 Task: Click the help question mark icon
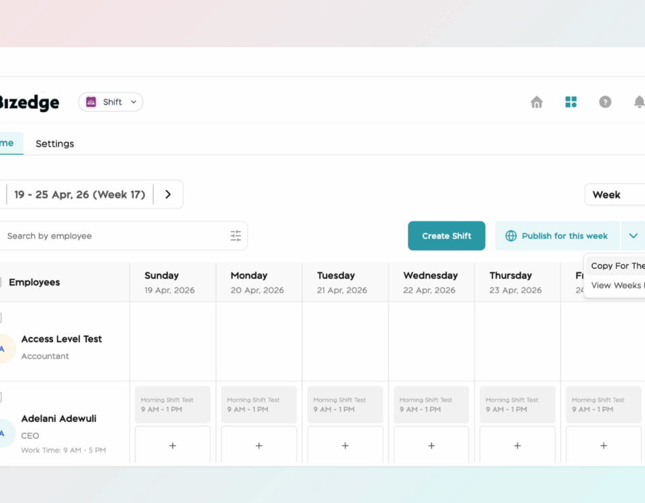click(605, 102)
